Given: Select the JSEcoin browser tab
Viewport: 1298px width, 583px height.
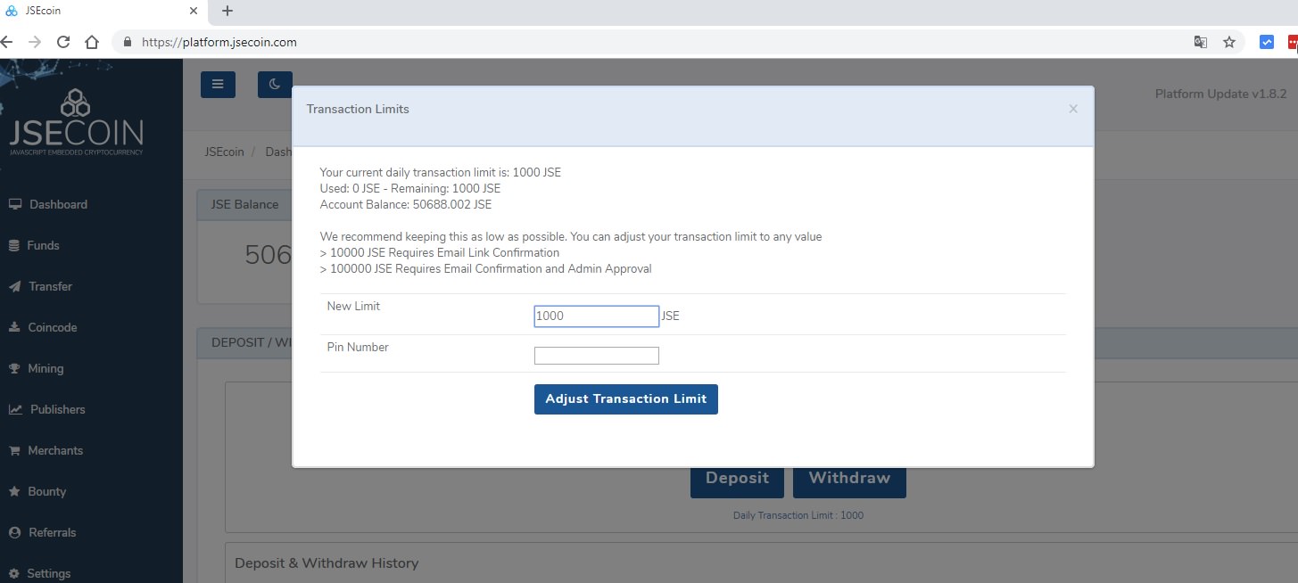Looking at the screenshot, I should pos(103,12).
